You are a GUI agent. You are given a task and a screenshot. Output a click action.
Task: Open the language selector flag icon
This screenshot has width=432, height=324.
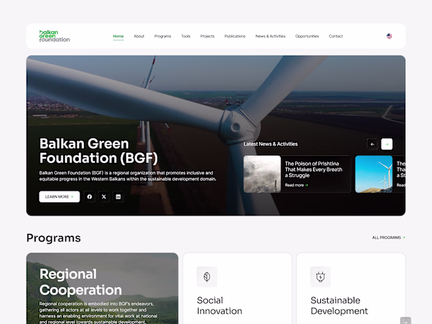coord(389,36)
